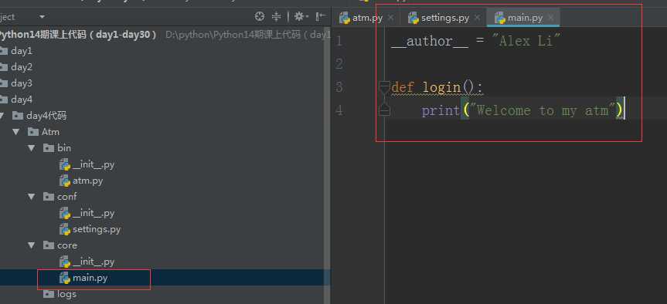Viewport: 667px width, 304px height.
Task: Click line number 3 in the gutter
Action: (339, 87)
